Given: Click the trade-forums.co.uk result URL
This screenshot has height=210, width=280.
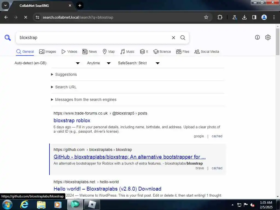Looking at the screenshot, I should click(100, 113).
